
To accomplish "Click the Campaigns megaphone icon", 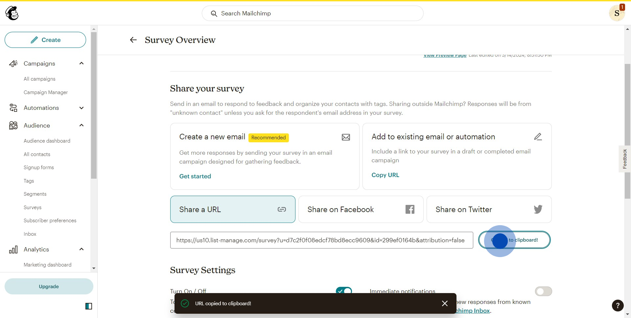I will pyautogui.click(x=13, y=63).
